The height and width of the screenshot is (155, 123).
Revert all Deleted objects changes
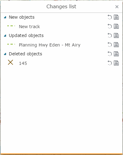point(110,54)
